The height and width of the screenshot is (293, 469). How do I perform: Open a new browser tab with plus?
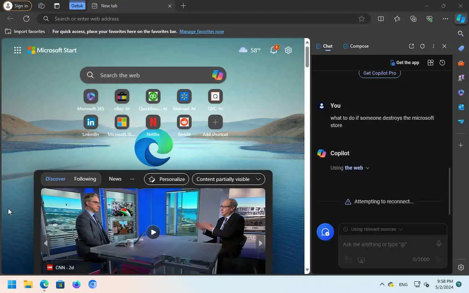tap(183, 6)
